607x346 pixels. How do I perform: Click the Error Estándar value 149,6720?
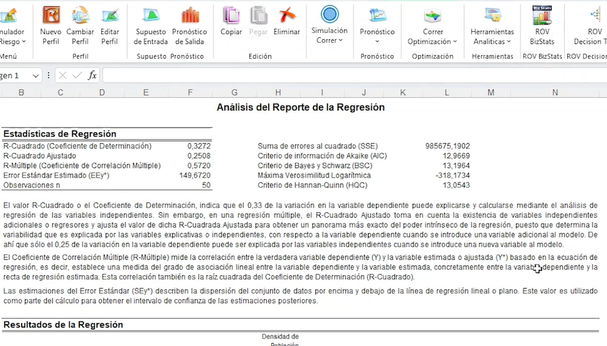(x=194, y=175)
